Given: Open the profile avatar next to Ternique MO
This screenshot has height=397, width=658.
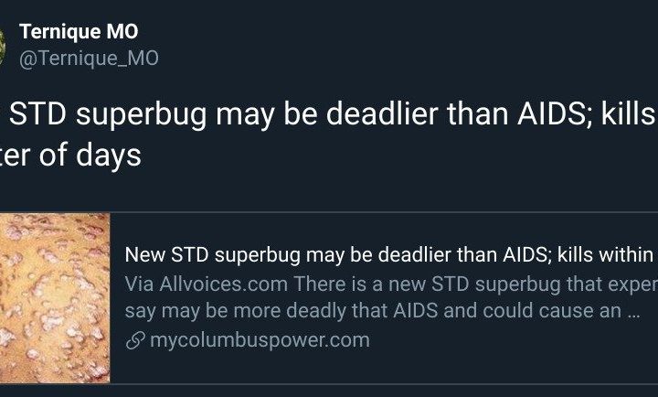Looking at the screenshot, I should 3,46.
